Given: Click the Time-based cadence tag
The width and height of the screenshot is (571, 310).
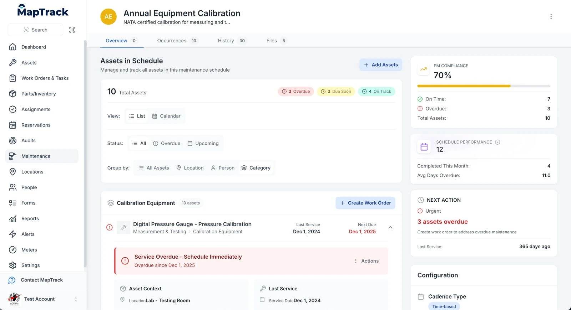Looking at the screenshot, I should pos(444,306).
